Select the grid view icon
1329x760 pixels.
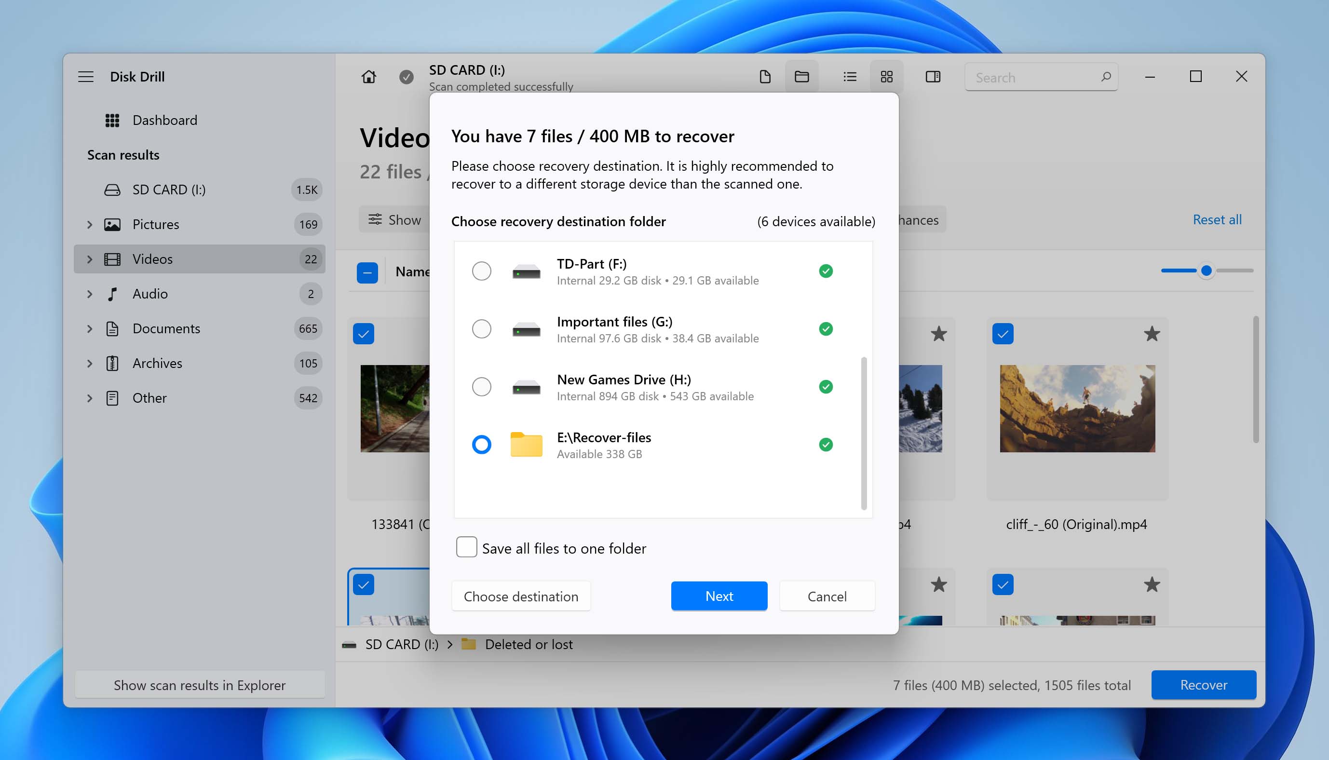(x=884, y=77)
